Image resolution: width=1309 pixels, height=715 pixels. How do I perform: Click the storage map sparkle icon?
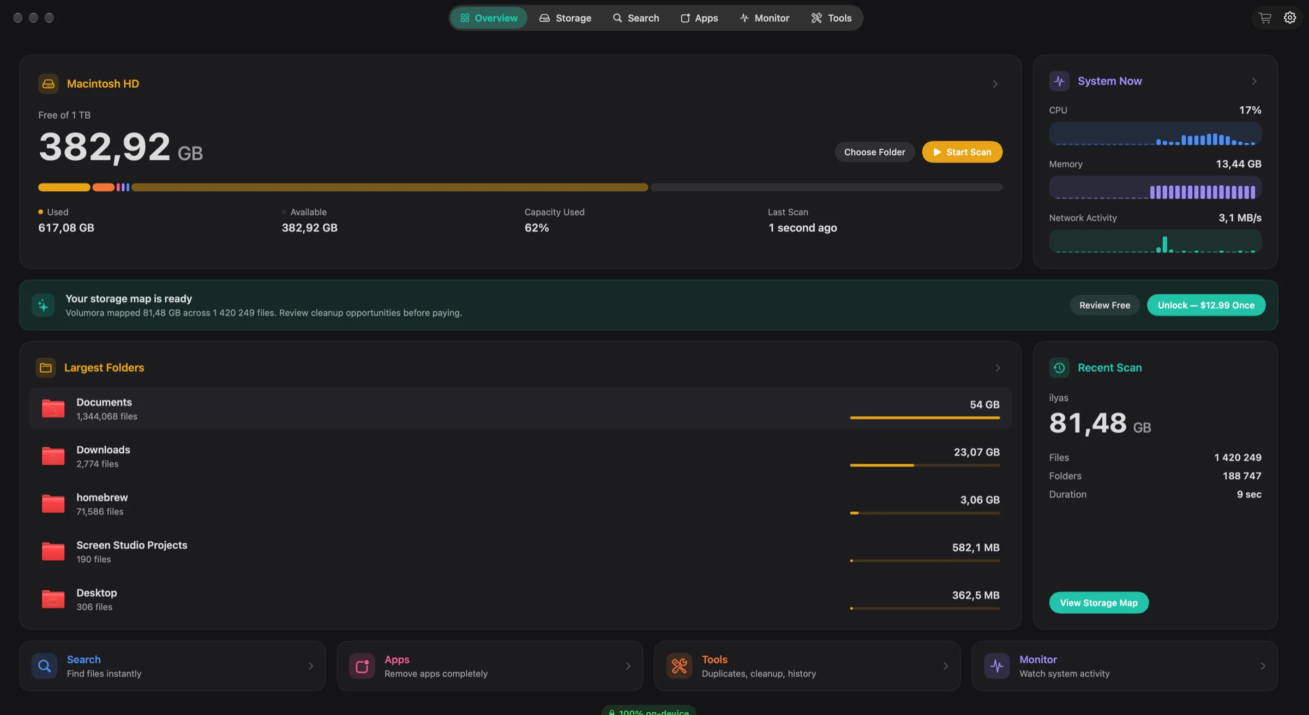point(43,305)
